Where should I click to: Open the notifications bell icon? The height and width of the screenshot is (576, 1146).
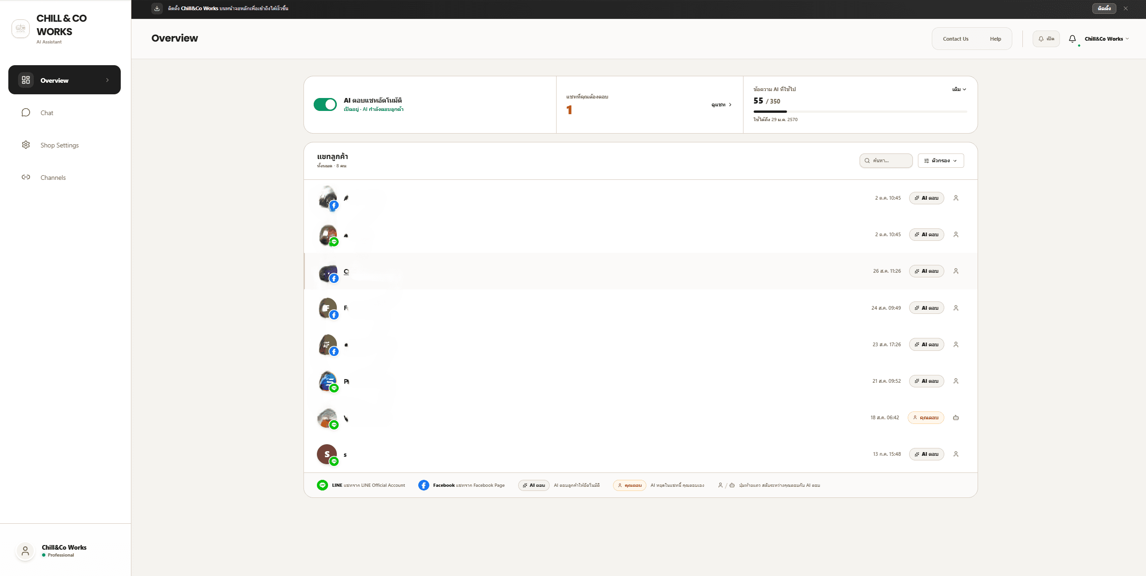(x=1072, y=39)
